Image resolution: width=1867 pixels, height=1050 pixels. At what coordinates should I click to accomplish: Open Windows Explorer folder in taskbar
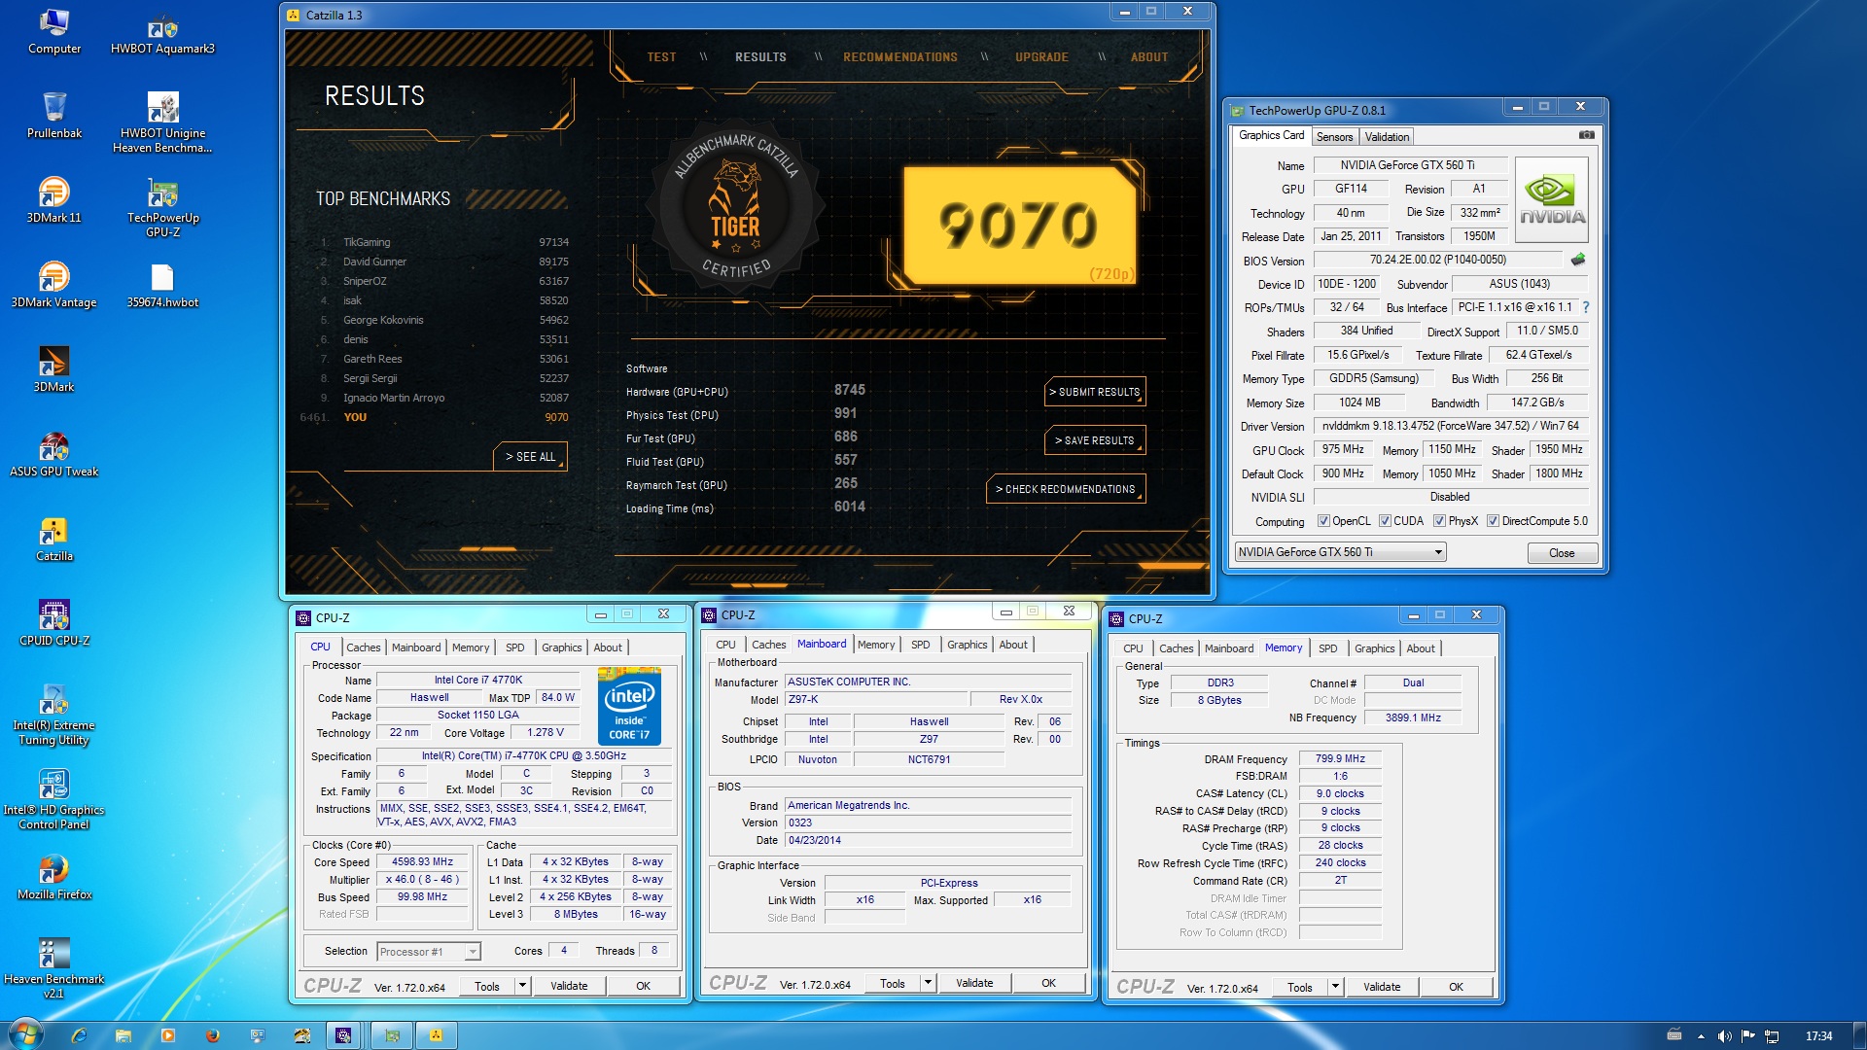(x=123, y=1035)
